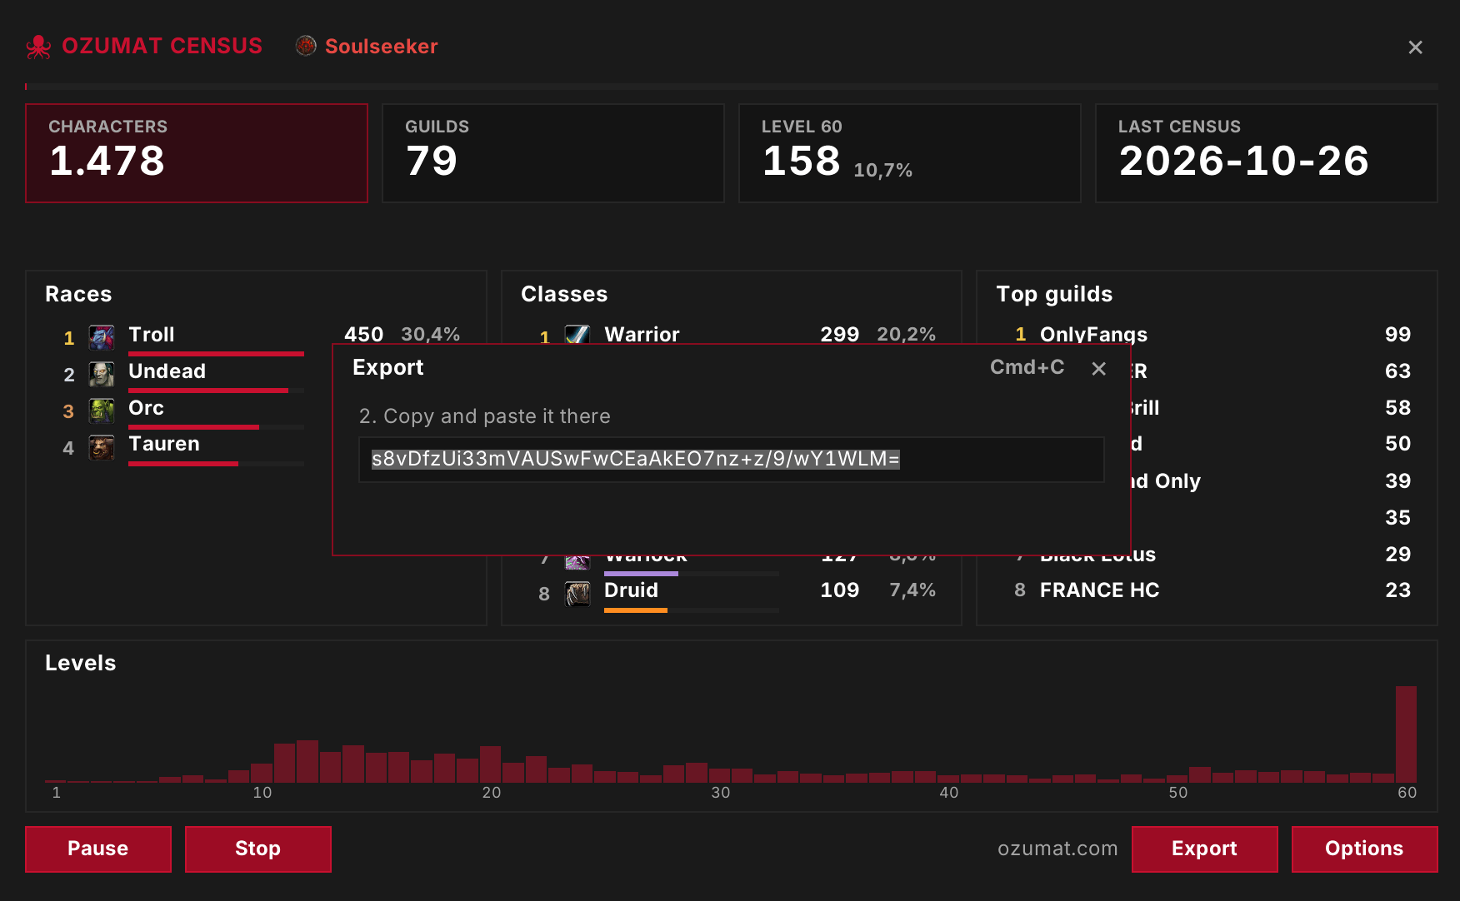Select the Last Census stat card
The image size is (1460, 901).
[x=1267, y=153]
